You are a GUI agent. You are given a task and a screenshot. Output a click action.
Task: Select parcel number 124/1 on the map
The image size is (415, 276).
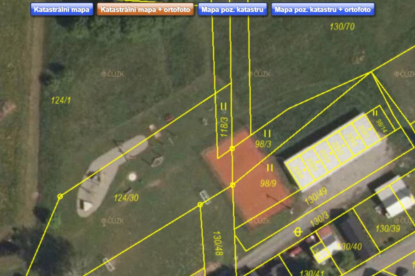coord(61,100)
